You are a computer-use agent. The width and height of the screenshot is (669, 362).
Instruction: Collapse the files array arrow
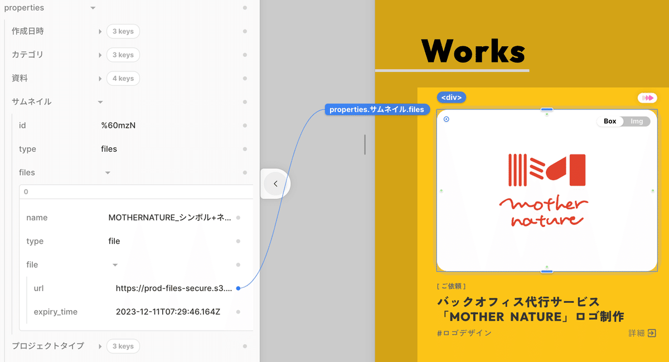click(108, 173)
